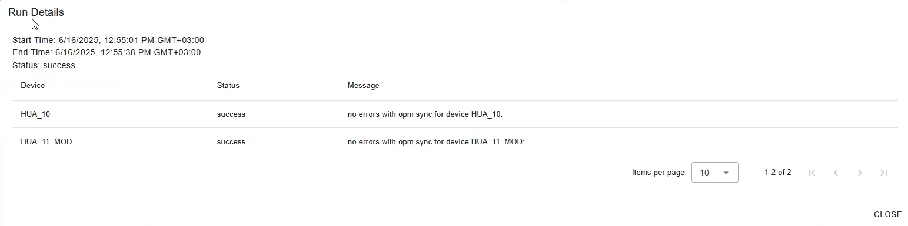
Task: Close the Run Details dialog
Action: pyautogui.click(x=887, y=214)
